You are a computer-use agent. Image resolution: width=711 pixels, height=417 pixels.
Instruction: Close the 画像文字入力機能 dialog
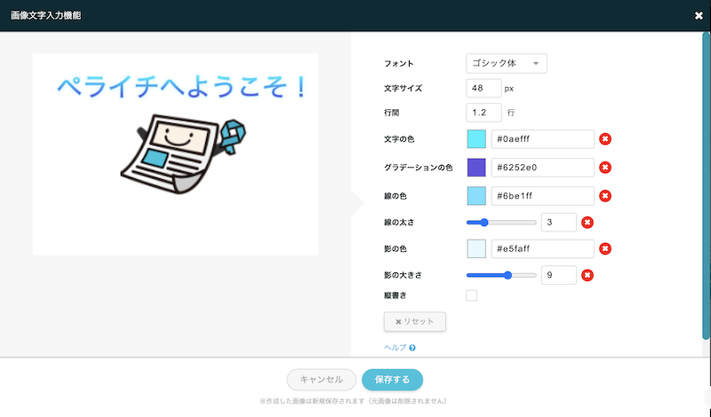pyautogui.click(x=699, y=15)
